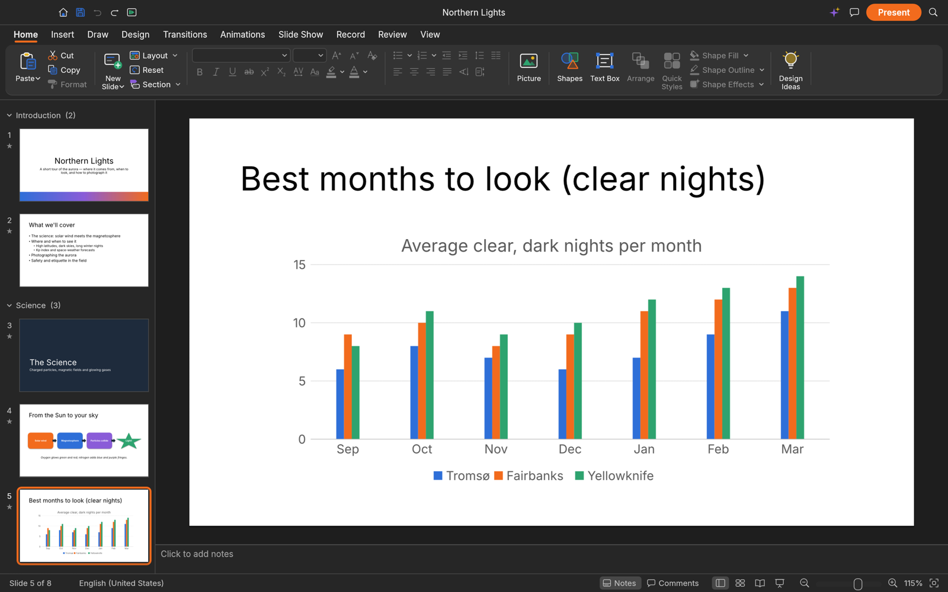Switch to the Insert tab
Viewport: 948px width, 592px height.
(x=62, y=34)
